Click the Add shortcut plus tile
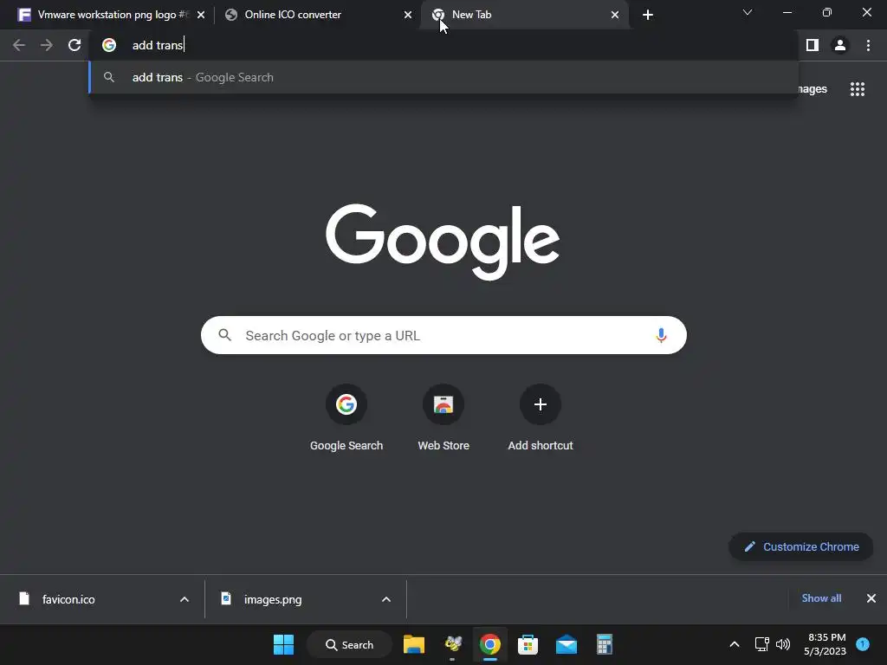 click(x=541, y=418)
